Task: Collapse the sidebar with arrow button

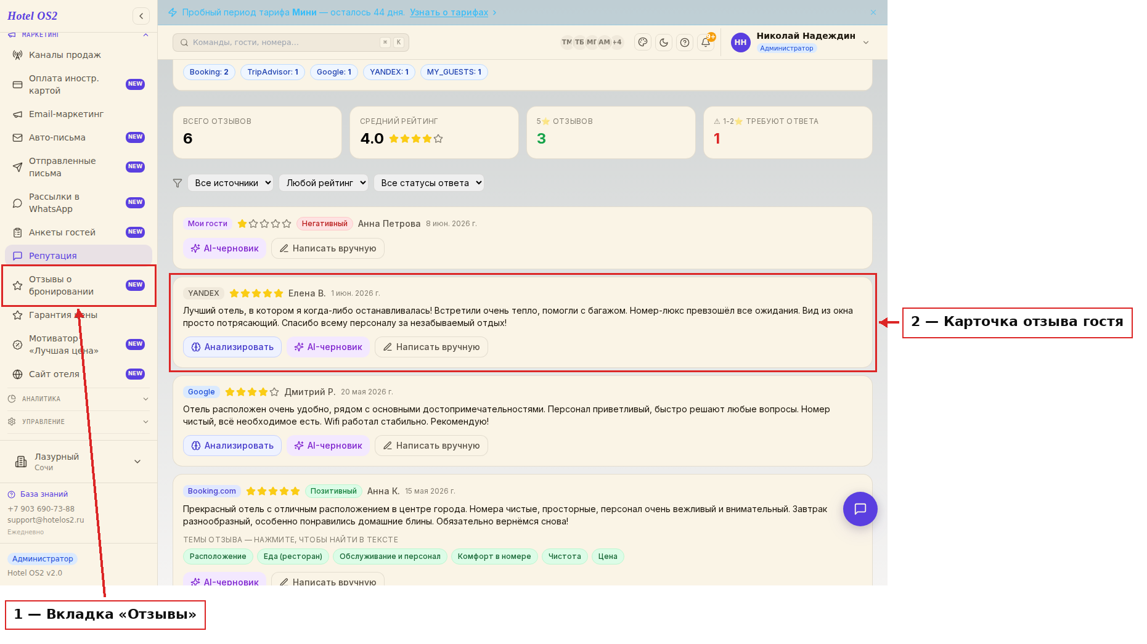Action: pyautogui.click(x=141, y=16)
